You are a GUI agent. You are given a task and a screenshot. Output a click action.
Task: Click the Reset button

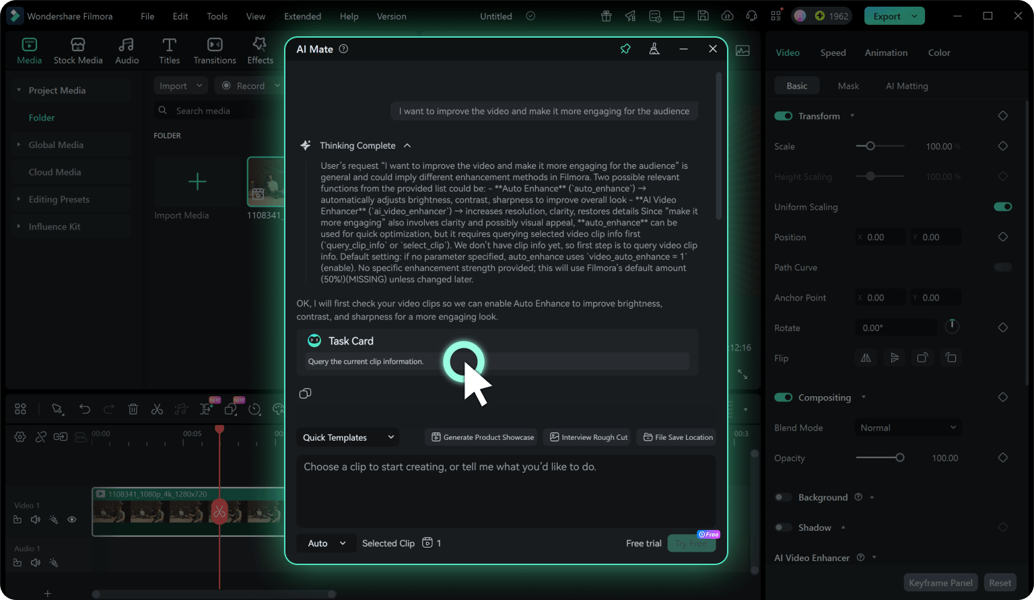click(1000, 583)
